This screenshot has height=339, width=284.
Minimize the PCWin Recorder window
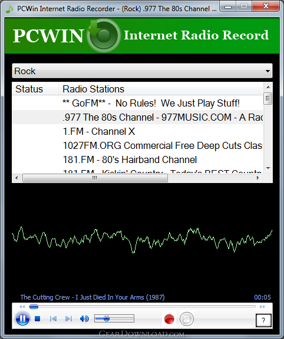[x=228, y=6]
